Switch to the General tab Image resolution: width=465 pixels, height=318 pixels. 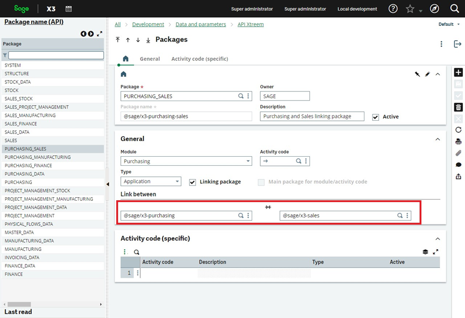tap(150, 59)
